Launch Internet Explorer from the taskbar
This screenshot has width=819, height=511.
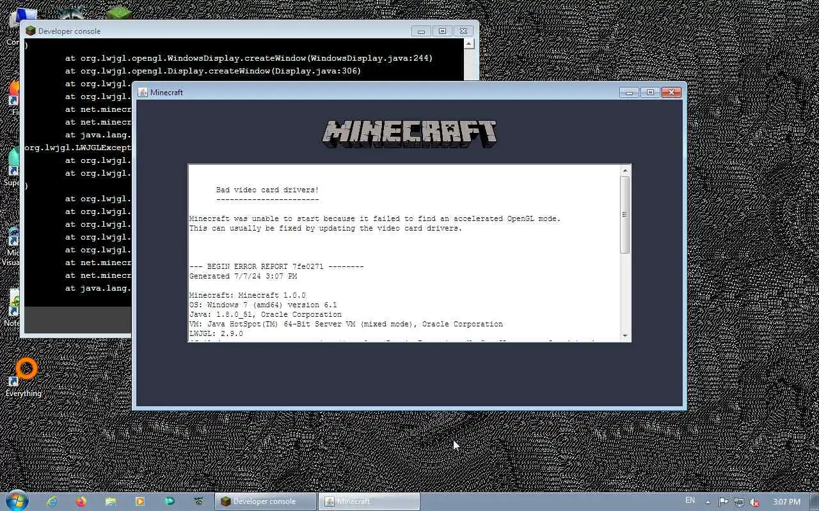tap(52, 501)
